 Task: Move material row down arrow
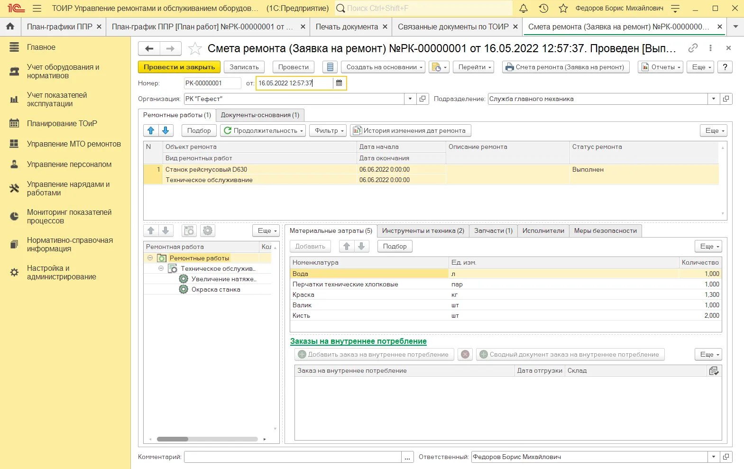pyautogui.click(x=361, y=246)
